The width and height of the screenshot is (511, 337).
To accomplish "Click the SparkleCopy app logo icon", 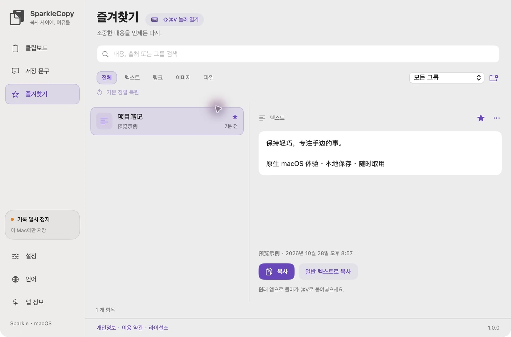I will (x=17, y=17).
